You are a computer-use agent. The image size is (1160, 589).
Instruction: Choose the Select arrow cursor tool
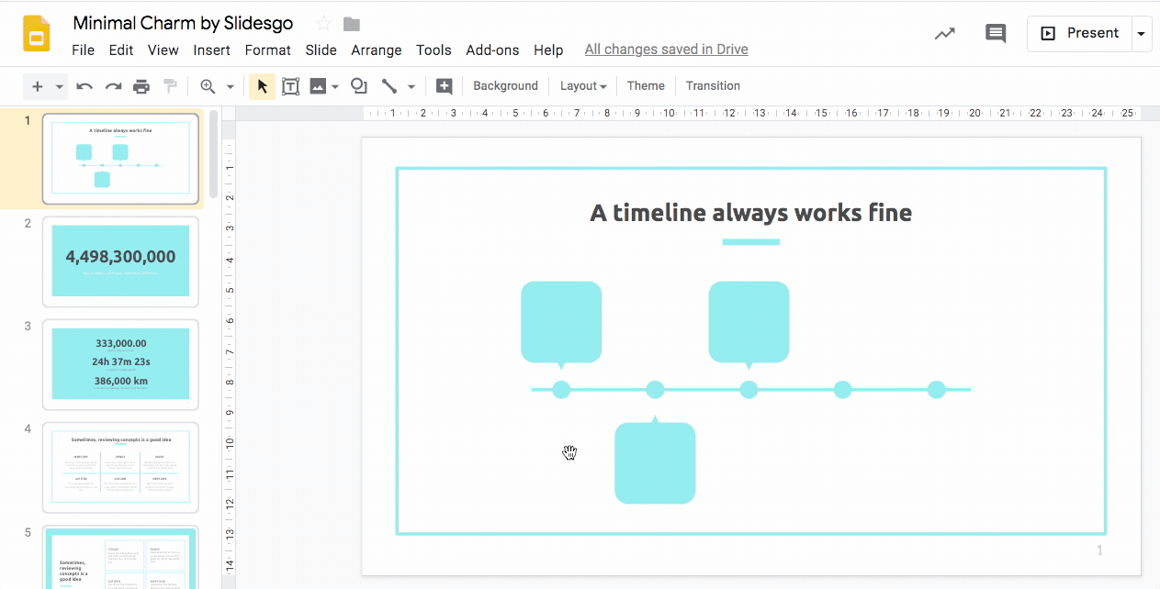click(263, 86)
